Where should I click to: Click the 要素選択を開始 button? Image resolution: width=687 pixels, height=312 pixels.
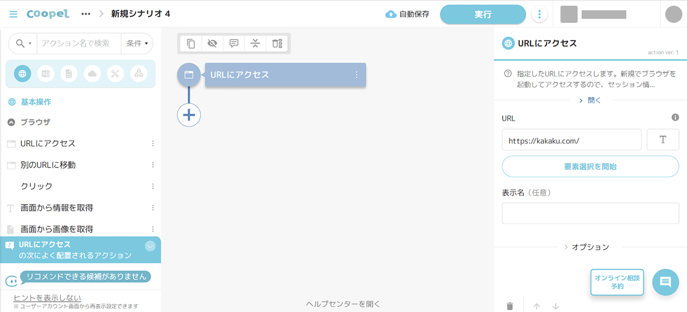[590, 167]
